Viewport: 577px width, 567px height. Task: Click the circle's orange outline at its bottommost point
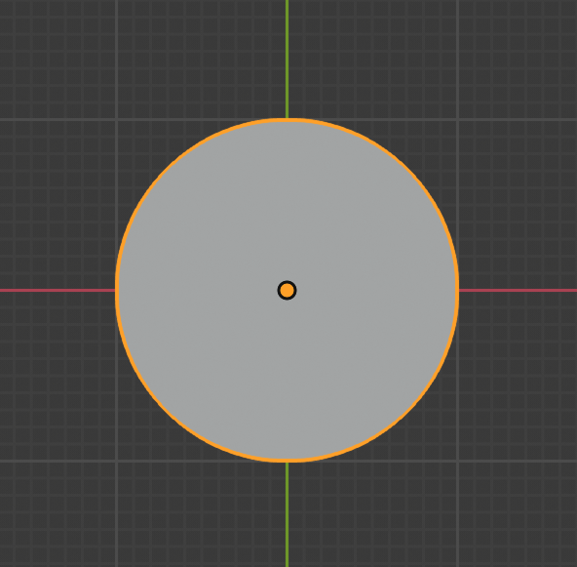pos(287,461)
